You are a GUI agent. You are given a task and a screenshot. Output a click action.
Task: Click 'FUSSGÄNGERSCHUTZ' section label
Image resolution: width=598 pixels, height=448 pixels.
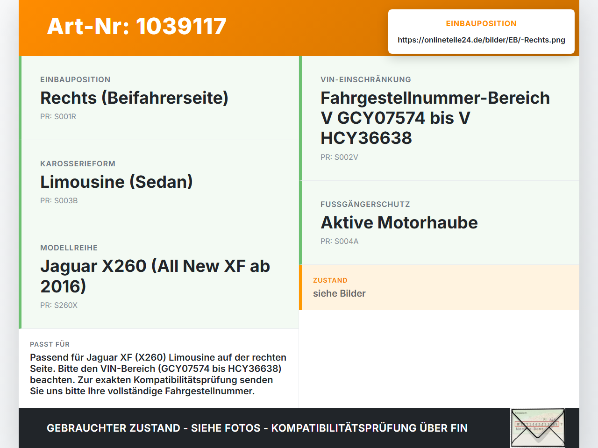[x=365, y=204]
